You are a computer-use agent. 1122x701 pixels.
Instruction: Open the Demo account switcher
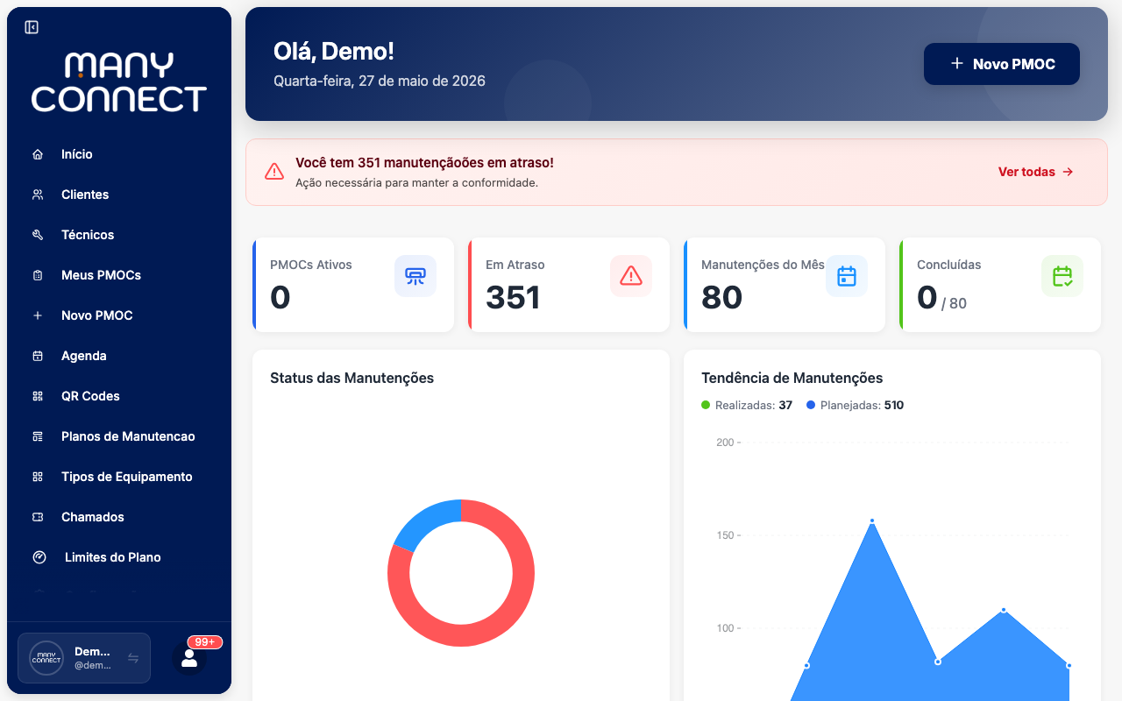(84, 658)
